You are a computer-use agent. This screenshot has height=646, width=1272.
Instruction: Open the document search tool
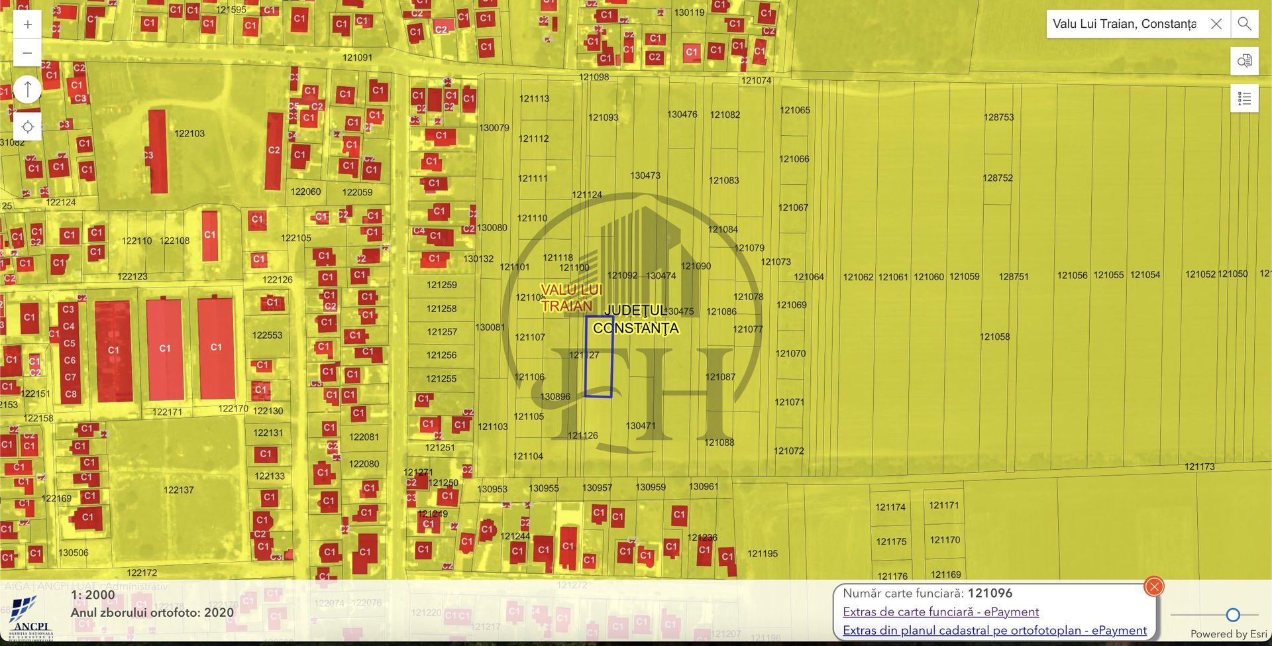[1244, 61]
